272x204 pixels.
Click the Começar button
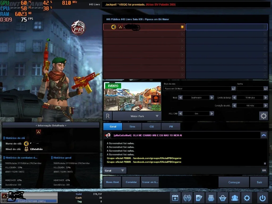(234, 182)
